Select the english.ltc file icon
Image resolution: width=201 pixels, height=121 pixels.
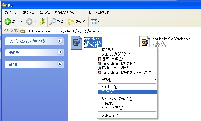(x=76, y=43)
